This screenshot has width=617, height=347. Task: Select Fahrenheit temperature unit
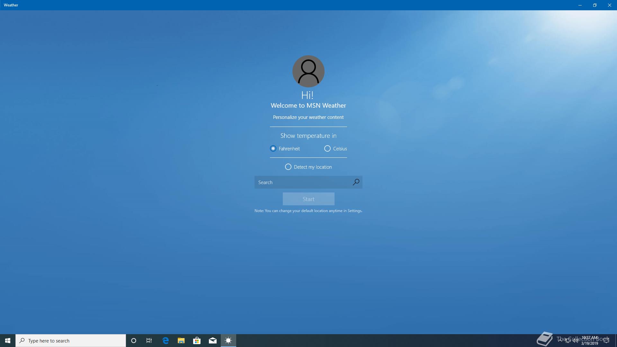[273, 148]
